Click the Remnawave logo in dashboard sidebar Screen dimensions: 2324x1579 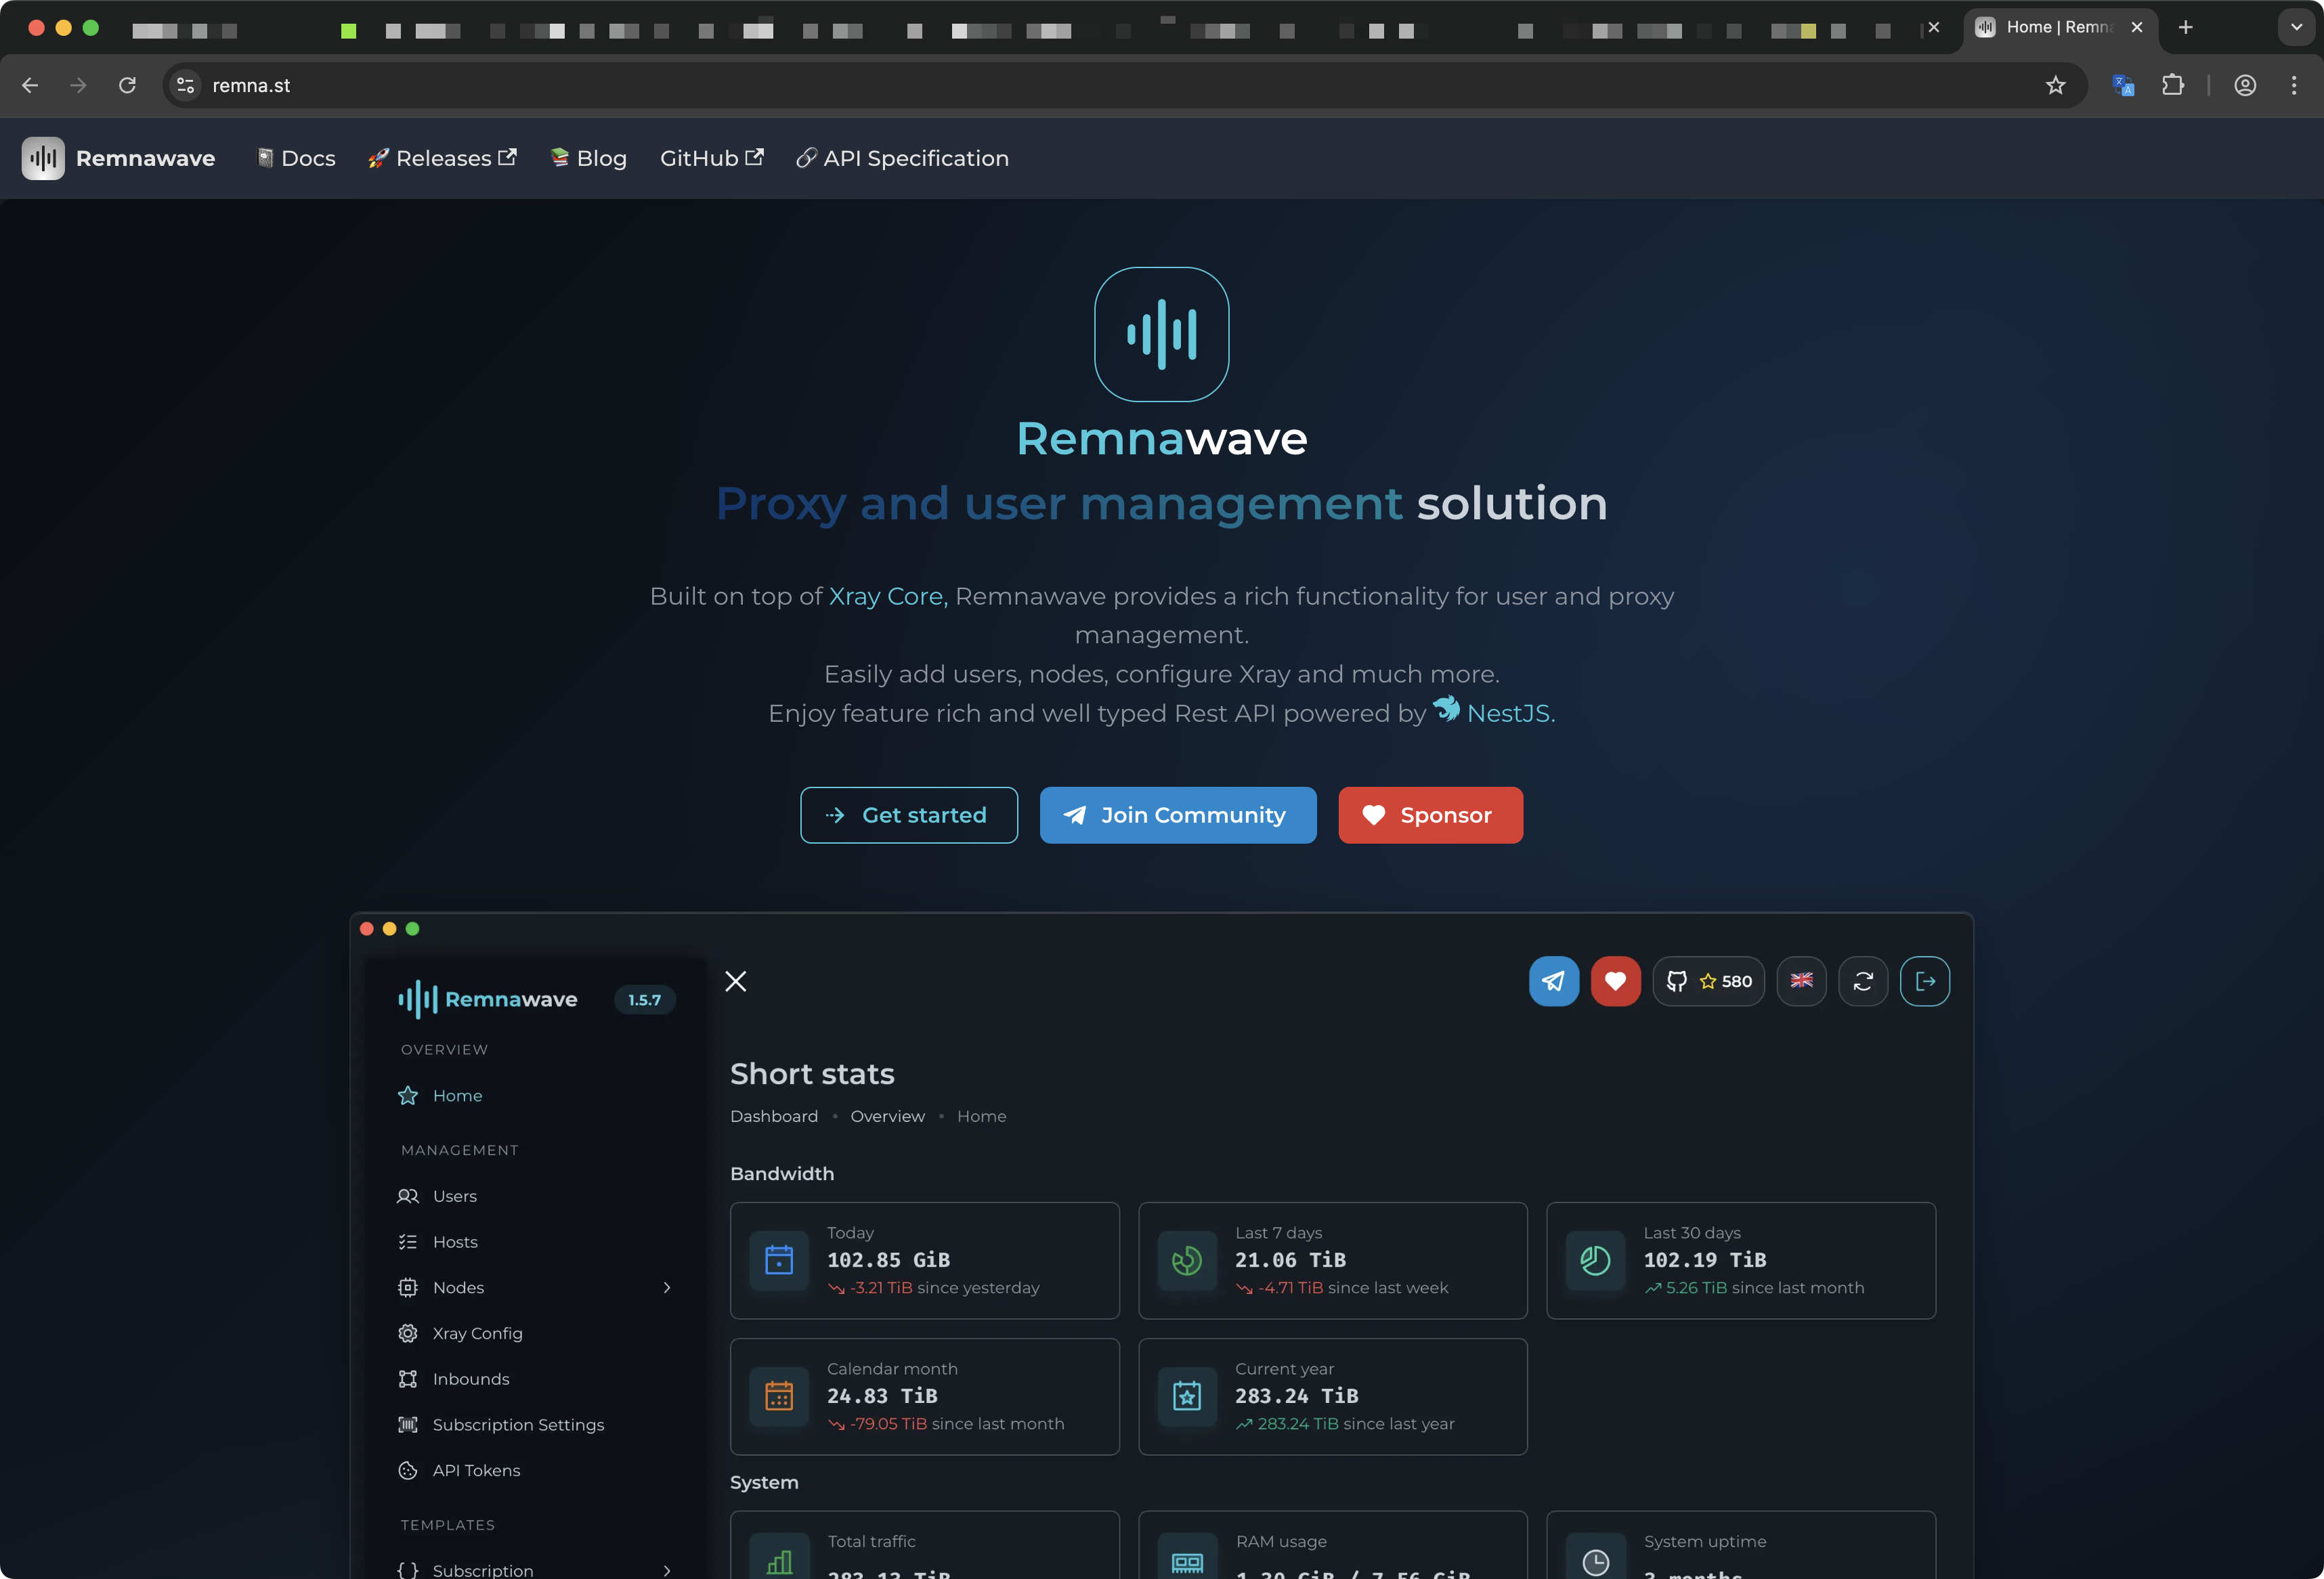pos(488,999)
